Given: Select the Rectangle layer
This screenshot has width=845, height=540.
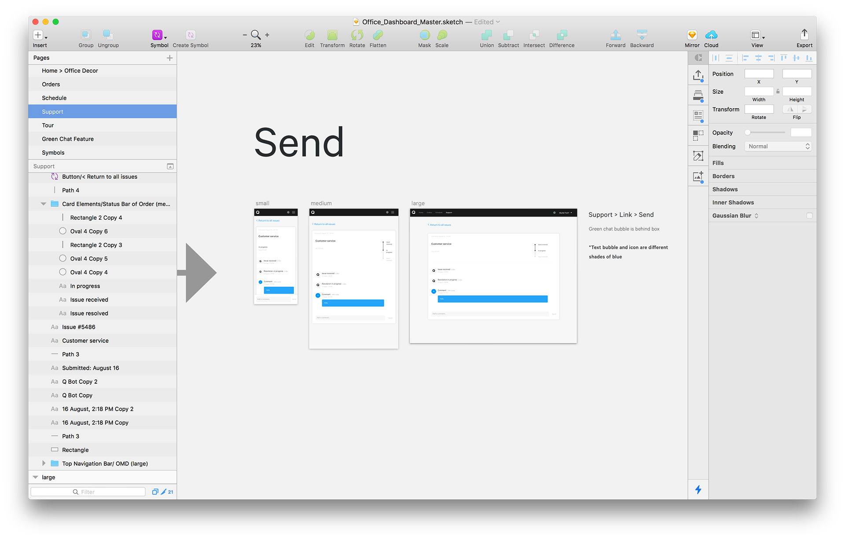Looking at the screenshot, I should [x=103, y=450].
